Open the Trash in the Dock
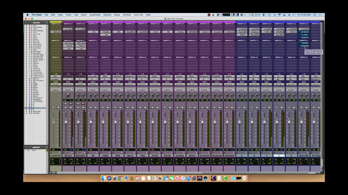The image size is (348, 195). click(244, 178)
